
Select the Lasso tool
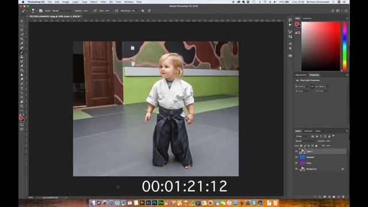coord(22,30)
